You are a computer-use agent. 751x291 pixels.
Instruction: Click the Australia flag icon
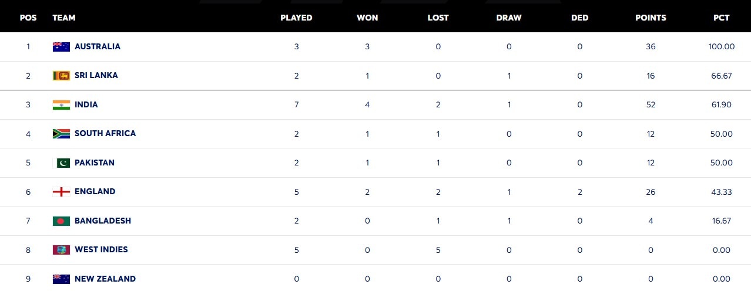[61, 46]
